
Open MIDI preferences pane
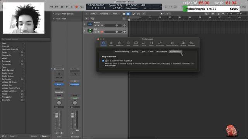(x=128, y=44)
